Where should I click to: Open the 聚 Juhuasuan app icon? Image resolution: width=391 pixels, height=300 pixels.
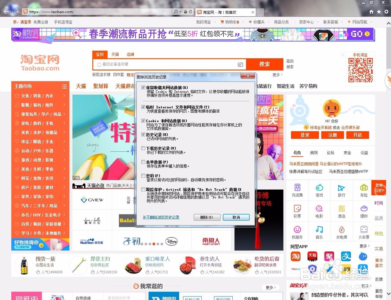pyautogui.click(x=329, y=256)
